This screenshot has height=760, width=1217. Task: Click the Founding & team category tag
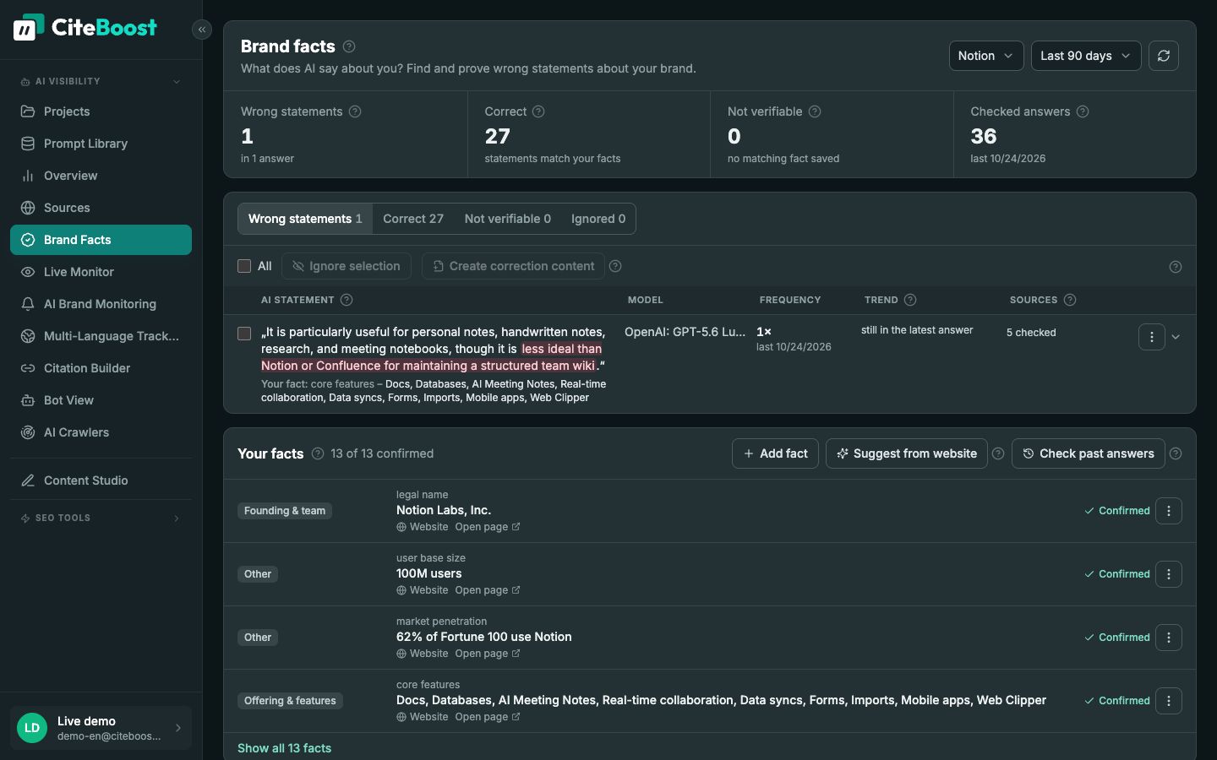point(285,511)
